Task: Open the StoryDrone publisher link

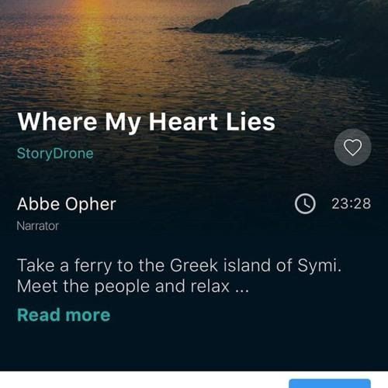Action: point(55,154)
